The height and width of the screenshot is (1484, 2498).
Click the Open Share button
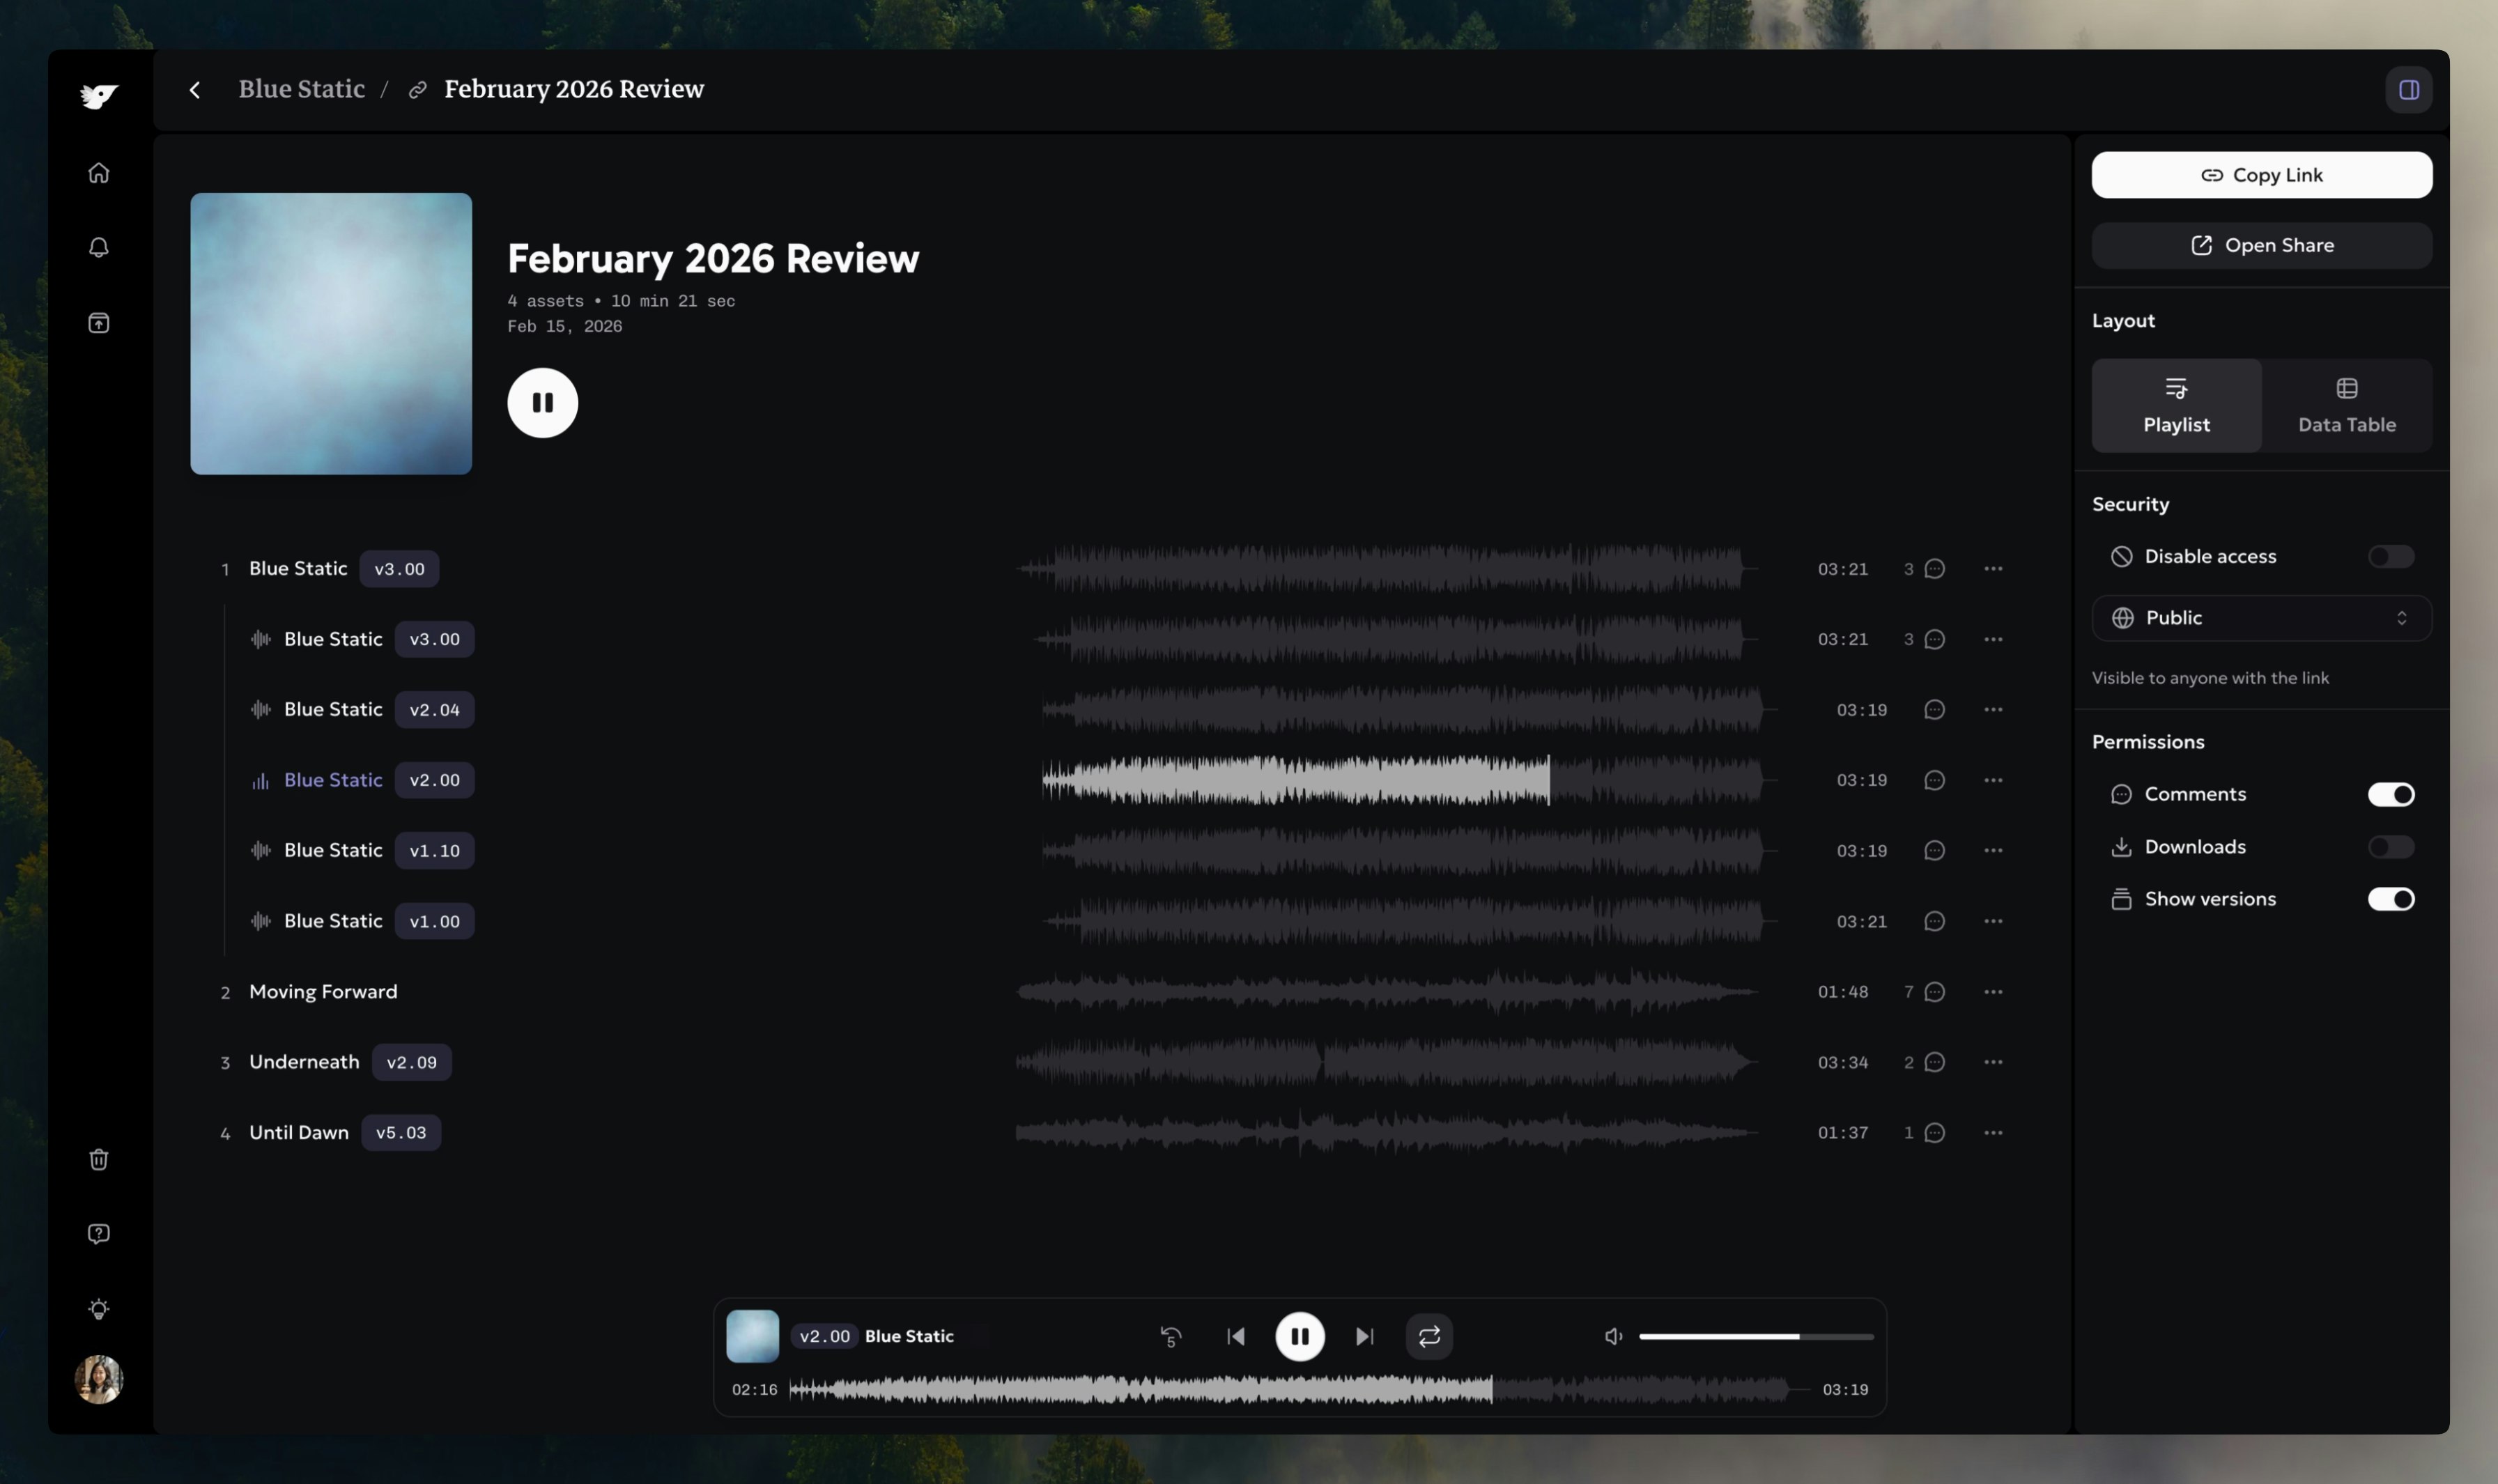2261,246
